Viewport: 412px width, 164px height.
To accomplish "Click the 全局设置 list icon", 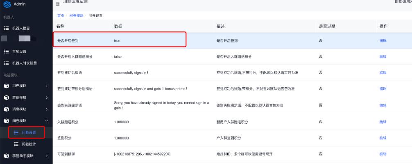I will [6, 51].
